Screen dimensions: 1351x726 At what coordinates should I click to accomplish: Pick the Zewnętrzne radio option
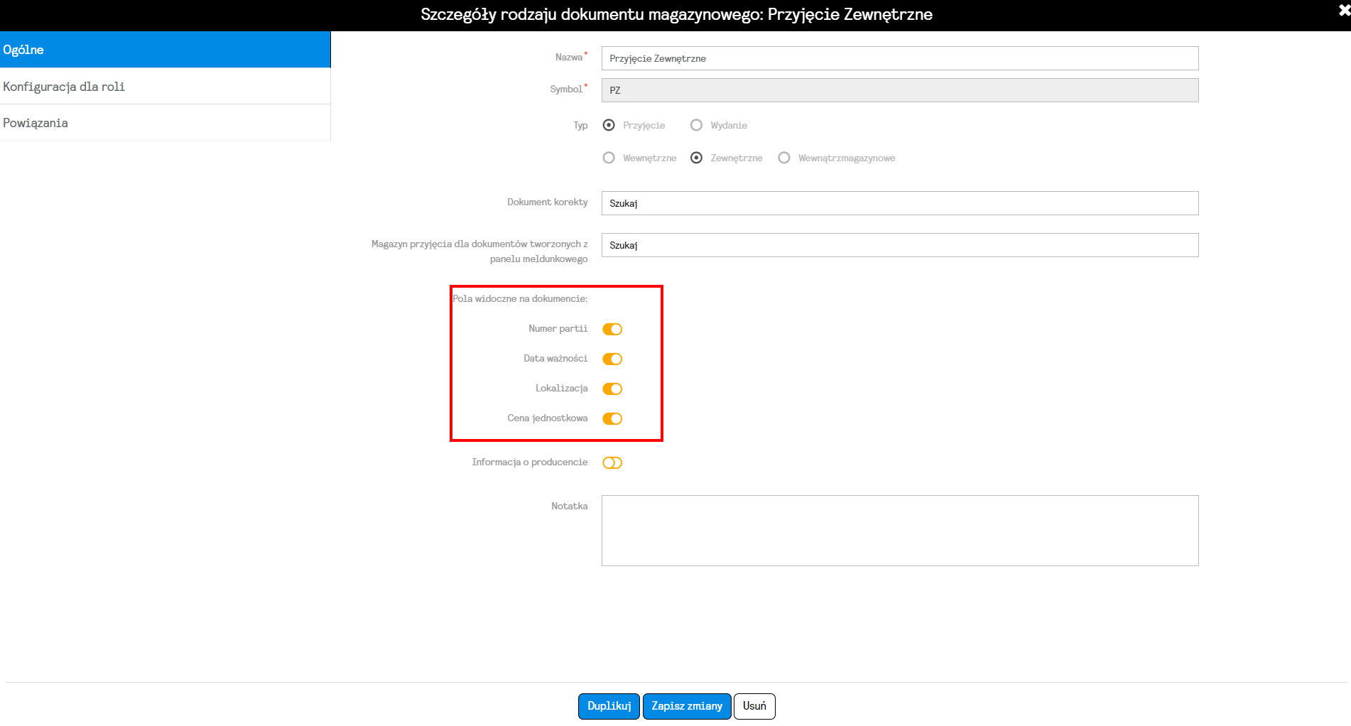pos(696,158)
